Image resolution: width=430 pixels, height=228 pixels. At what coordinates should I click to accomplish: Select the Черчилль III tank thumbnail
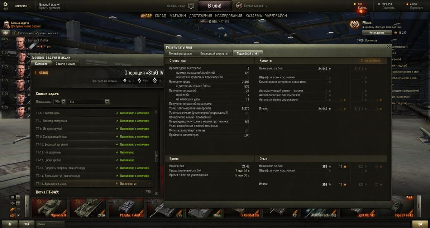pos(49,207)
